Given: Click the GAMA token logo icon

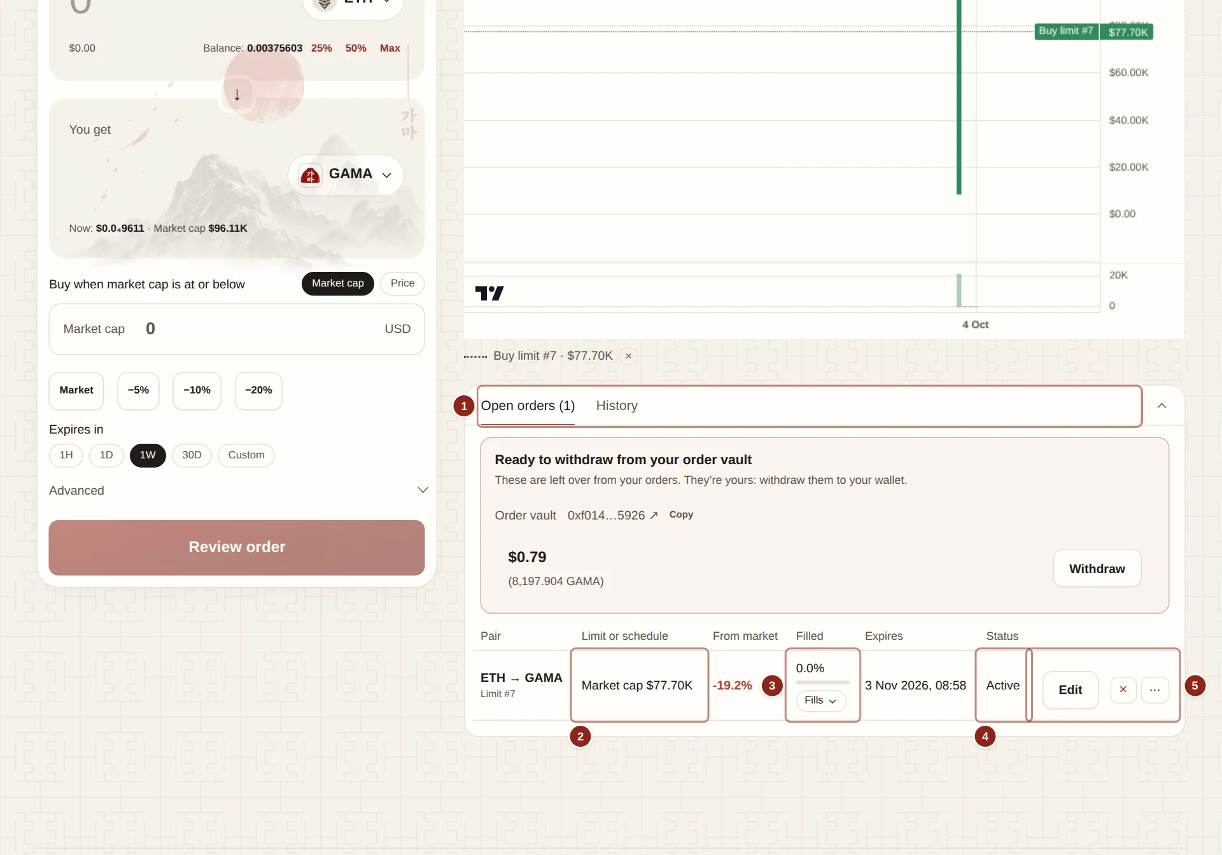Looking at the screenshot, I should (311, 175).
